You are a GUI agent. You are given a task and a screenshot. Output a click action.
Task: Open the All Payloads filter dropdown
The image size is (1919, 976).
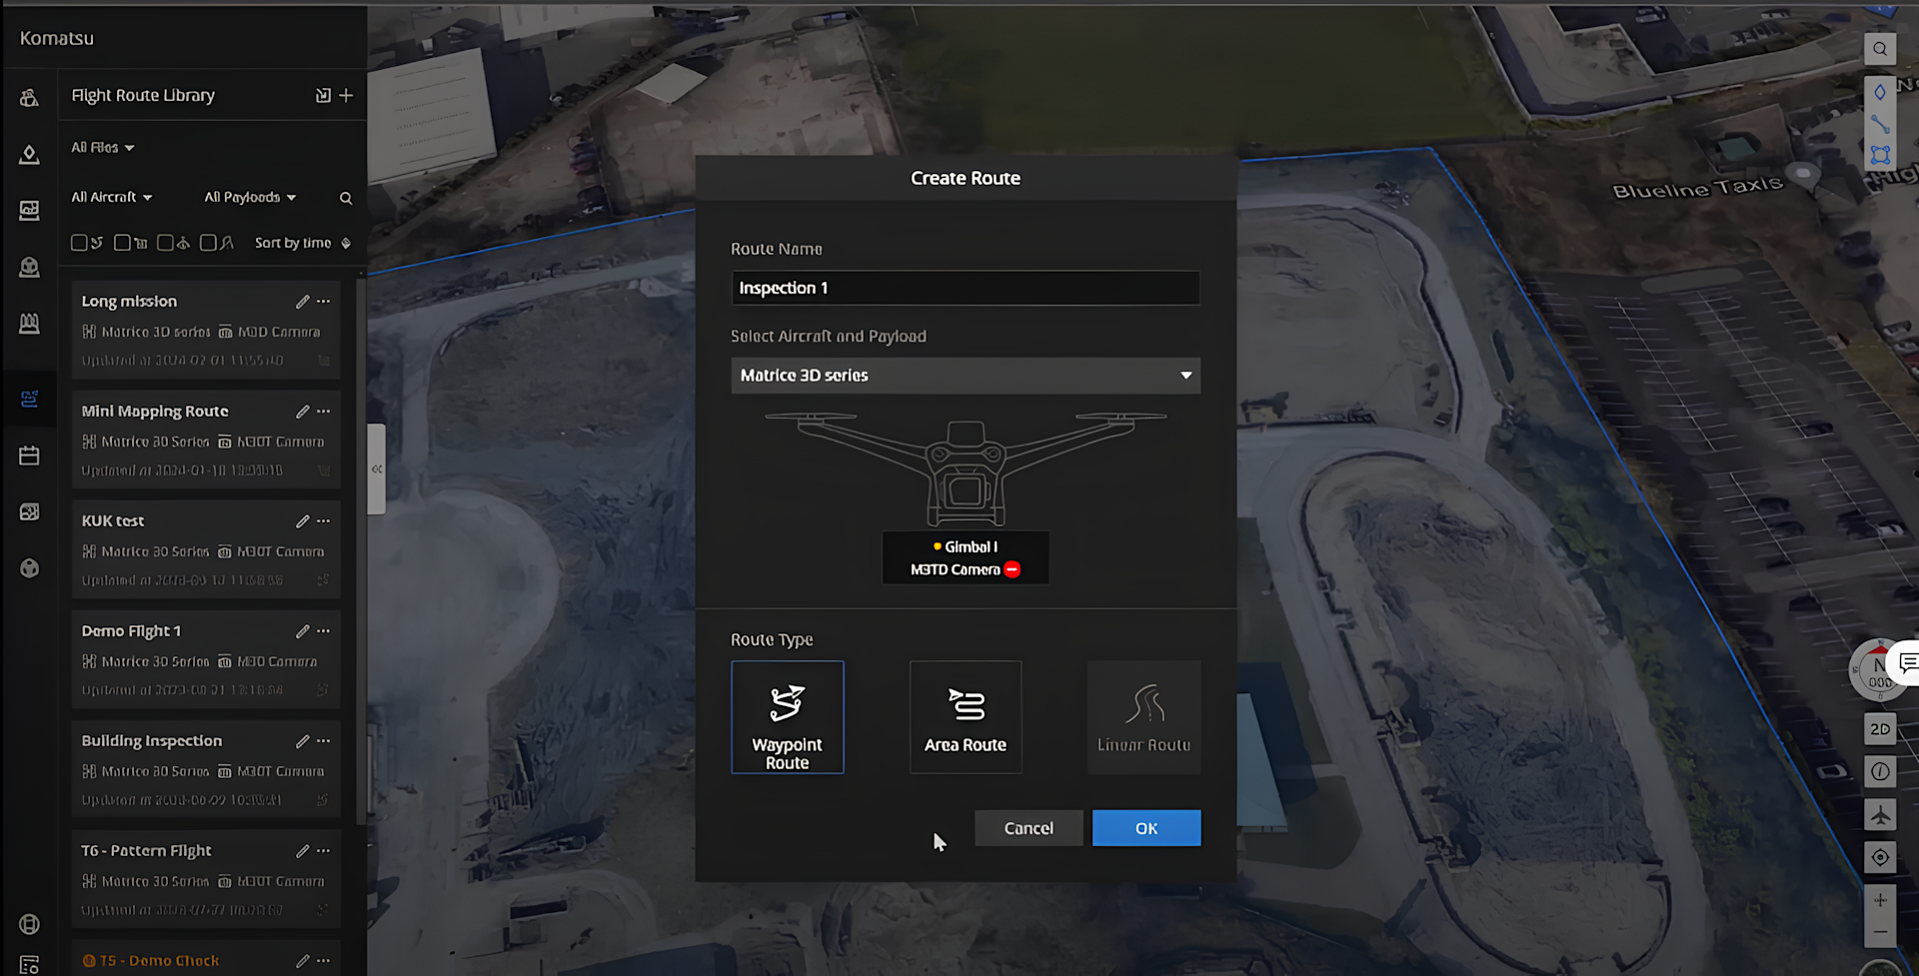coord(250,198)
